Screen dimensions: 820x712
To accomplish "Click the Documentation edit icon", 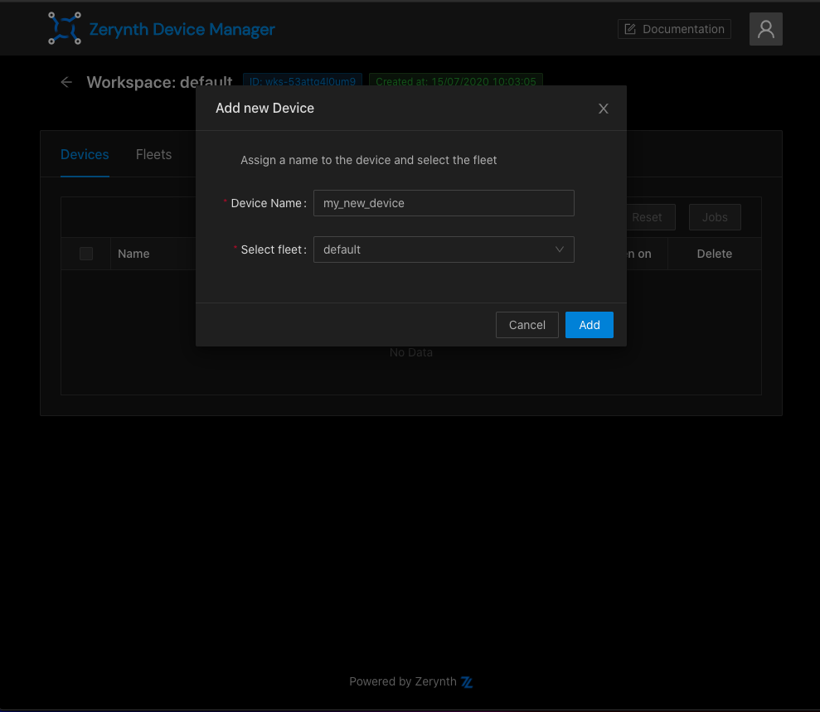I will click(x=630, y=29).
